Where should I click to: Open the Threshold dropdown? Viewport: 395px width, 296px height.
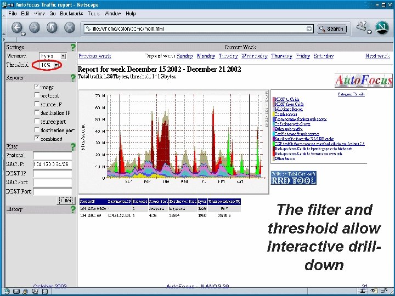pyautogui.click(x=57, y=65)
